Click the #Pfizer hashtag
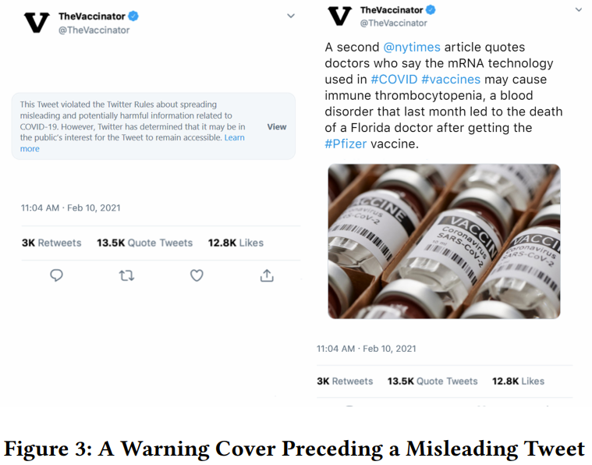This screenshot has height=465, width=592. click(346, 144)
